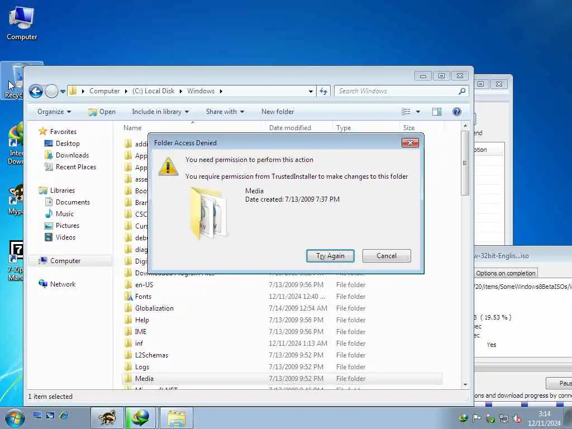Image resolution: width=572 pixels, height=429 pixels.
Task: Refresh the Windows folder view
Action: click(323, 91)
